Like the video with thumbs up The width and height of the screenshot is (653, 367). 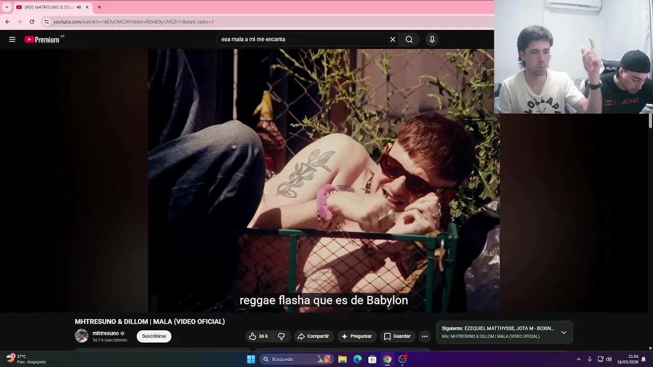pyautogui.click(x=258, y=336)
